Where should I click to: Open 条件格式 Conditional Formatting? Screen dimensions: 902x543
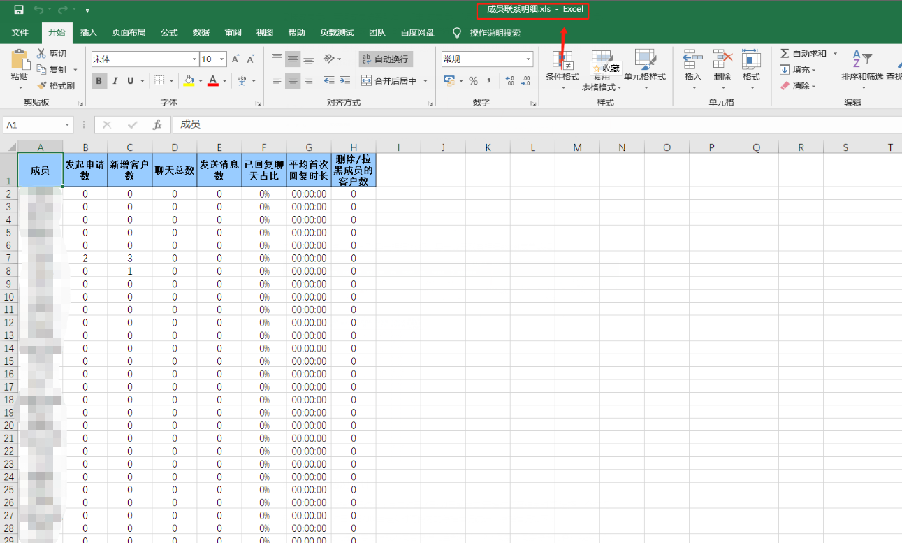click(x=562, y=70)
